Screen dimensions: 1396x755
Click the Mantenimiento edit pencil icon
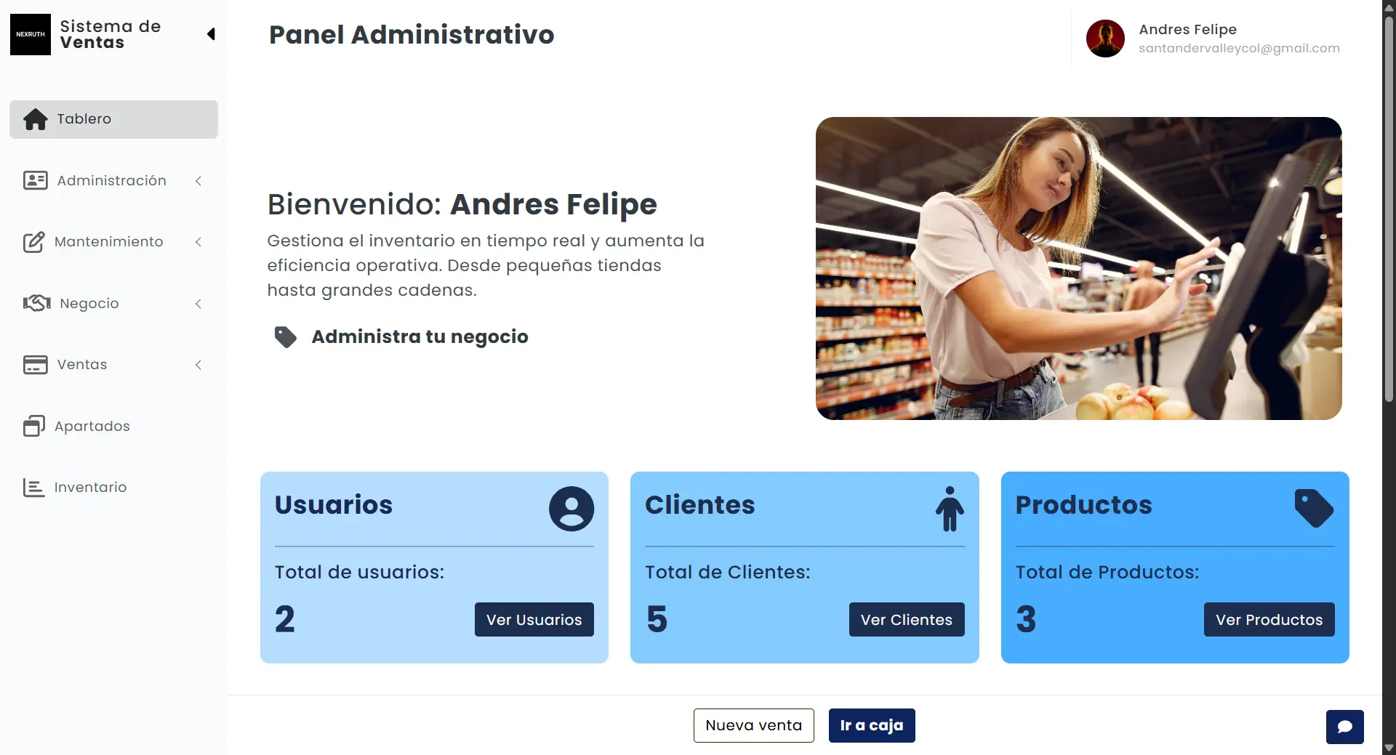coord(34,242)
